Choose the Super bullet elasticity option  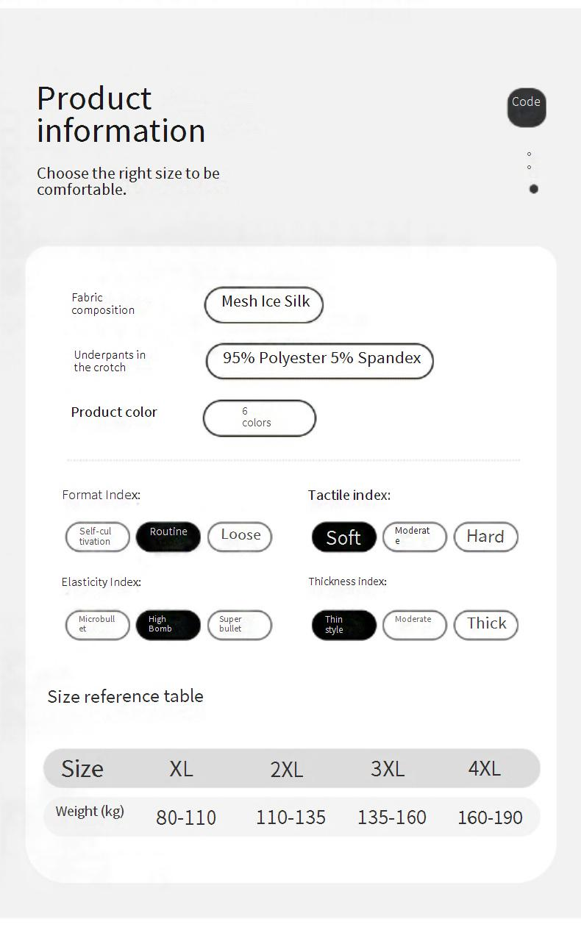(240, 625)
